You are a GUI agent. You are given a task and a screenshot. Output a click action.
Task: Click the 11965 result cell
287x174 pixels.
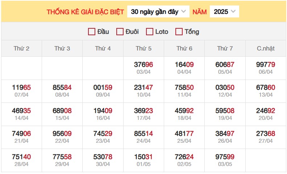point(21,91)
